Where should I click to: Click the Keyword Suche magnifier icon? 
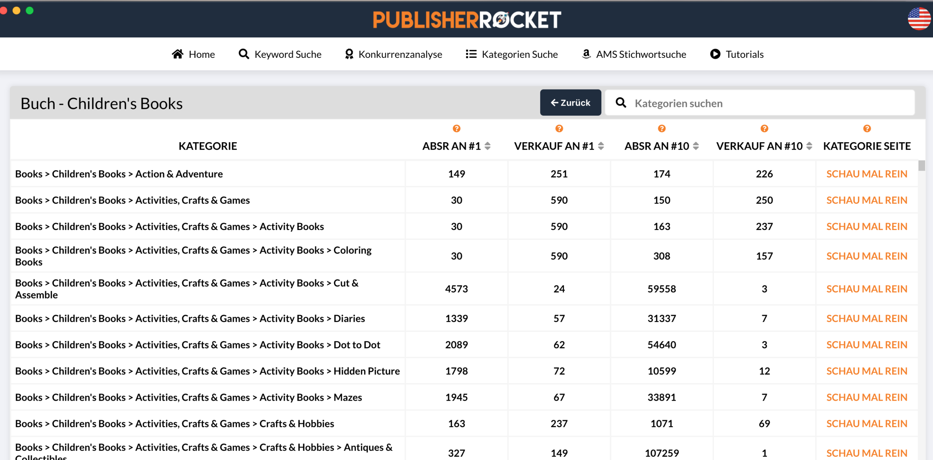pos(244,54)
